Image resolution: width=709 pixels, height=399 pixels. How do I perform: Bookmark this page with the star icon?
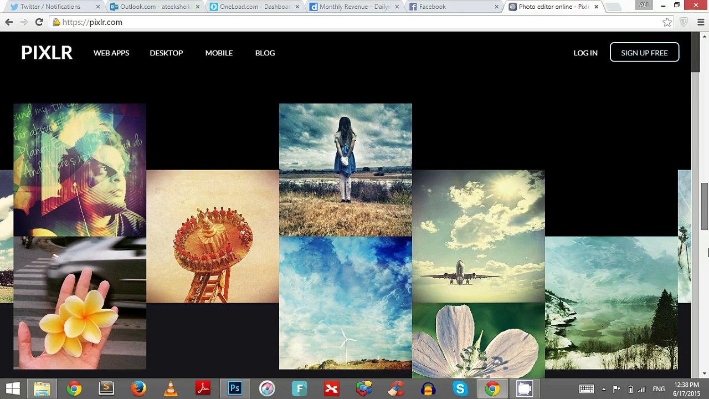coord(667,22)
